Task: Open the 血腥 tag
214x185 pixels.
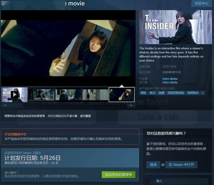Action: (x=161, y=93)
